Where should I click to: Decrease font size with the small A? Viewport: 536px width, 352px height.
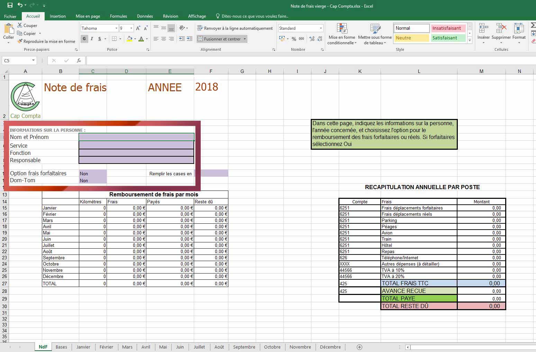point(146,28)
